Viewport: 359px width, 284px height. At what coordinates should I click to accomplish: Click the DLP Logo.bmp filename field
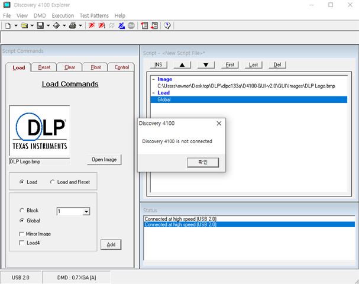40,162
